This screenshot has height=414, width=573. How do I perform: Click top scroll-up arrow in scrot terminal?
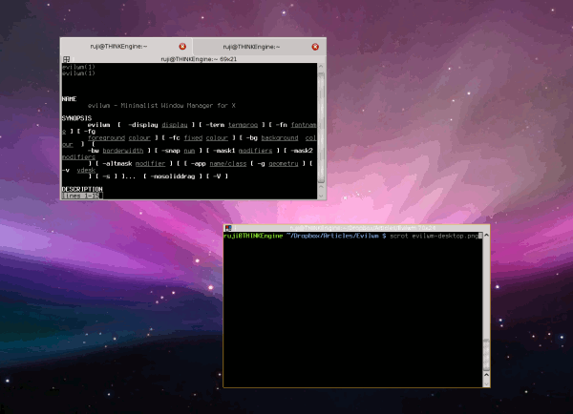486,236
